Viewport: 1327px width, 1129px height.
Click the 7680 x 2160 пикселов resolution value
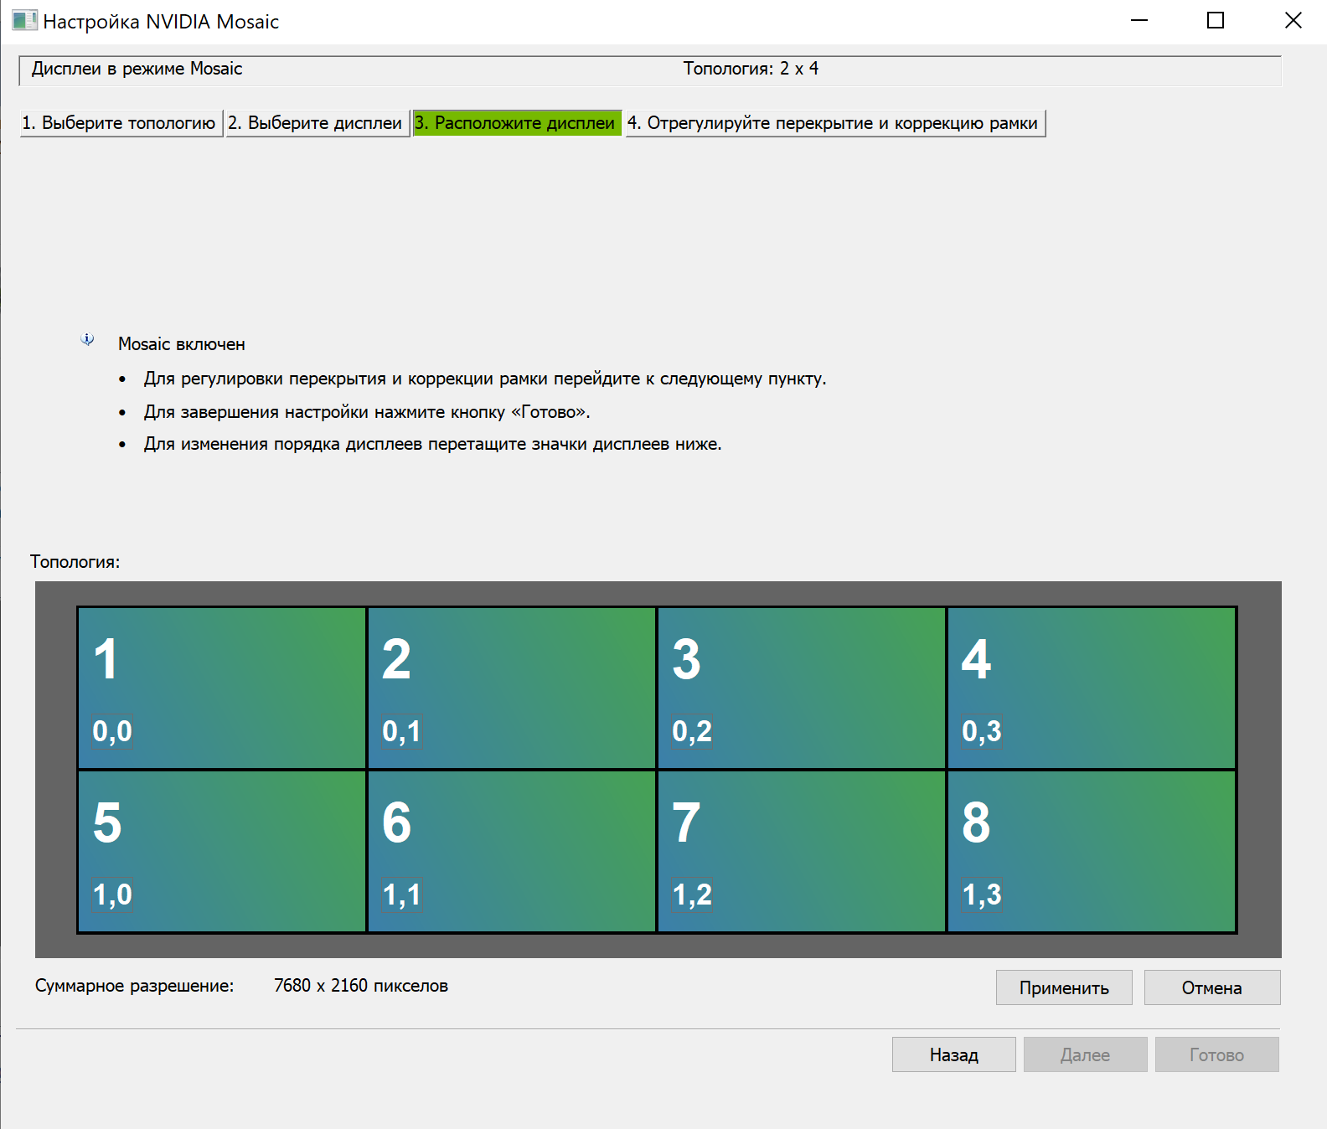361,986
